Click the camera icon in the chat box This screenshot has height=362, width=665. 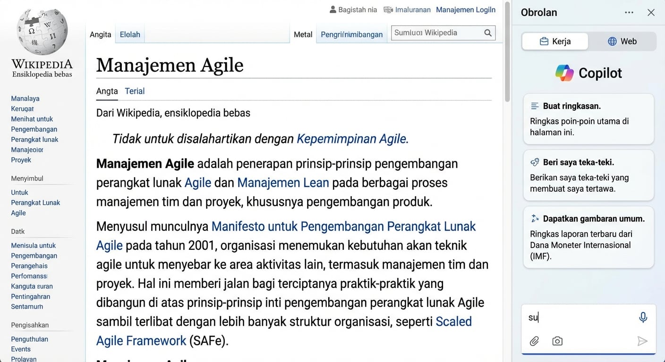(x=557, y=341)
